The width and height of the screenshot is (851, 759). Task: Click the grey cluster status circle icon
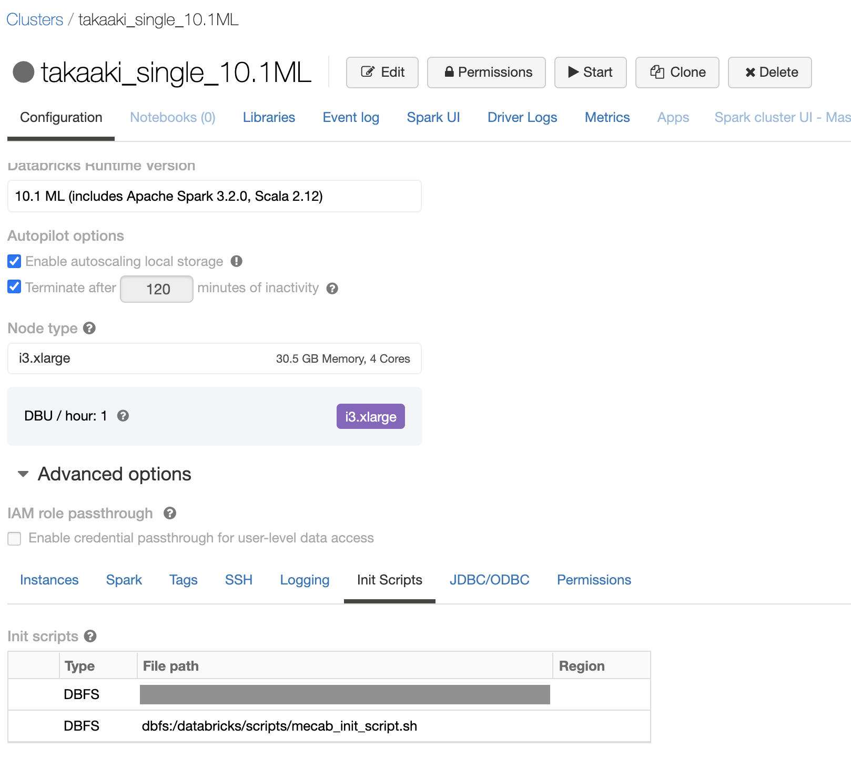pyautogui.click(x=24, y=72)
